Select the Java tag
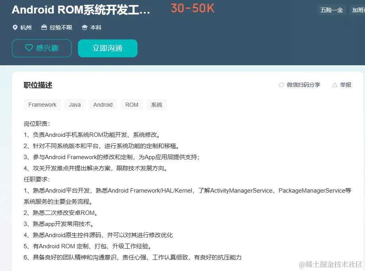 pyautogui.click(x=75, y=105)
